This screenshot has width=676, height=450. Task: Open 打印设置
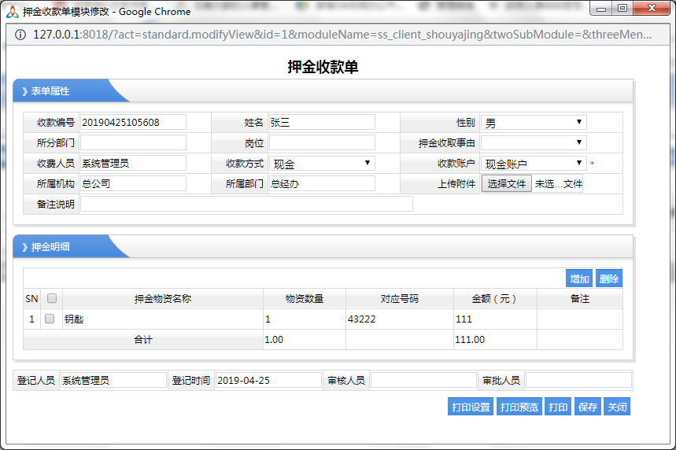coord(471,407)
